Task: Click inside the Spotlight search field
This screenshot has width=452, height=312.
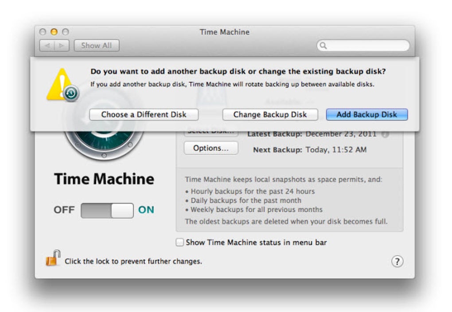Action: coord(363,46)
